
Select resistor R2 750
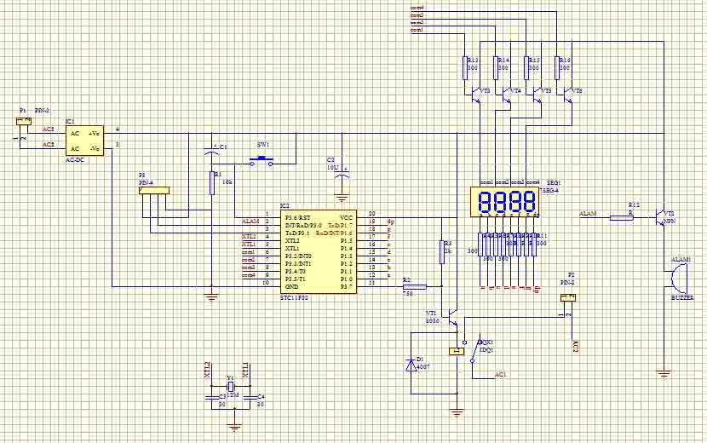(414, 286)
